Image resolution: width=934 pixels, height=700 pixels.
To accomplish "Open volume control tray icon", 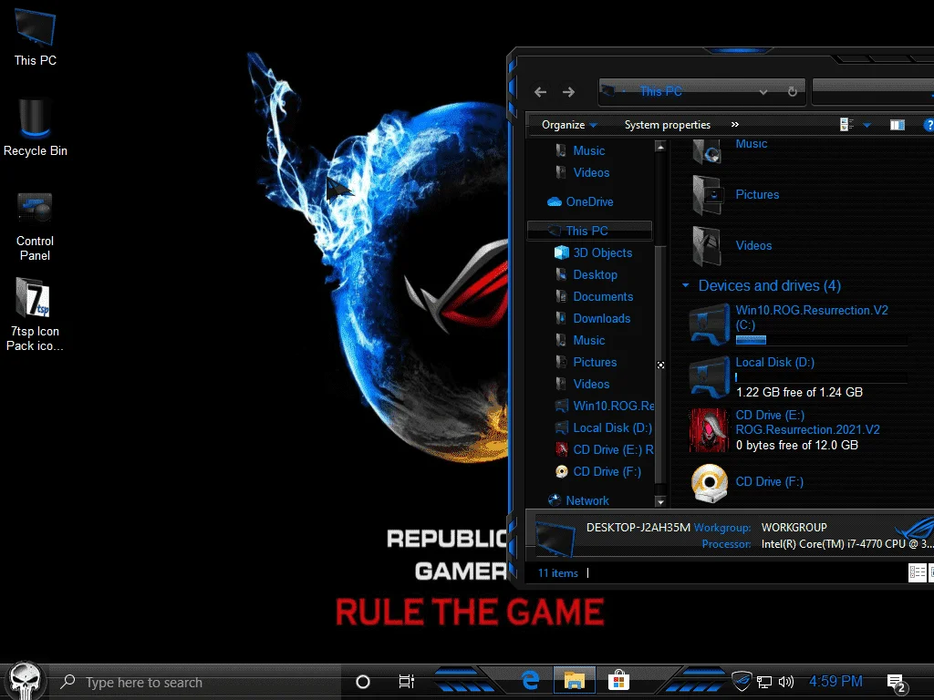I will (786, 682).
